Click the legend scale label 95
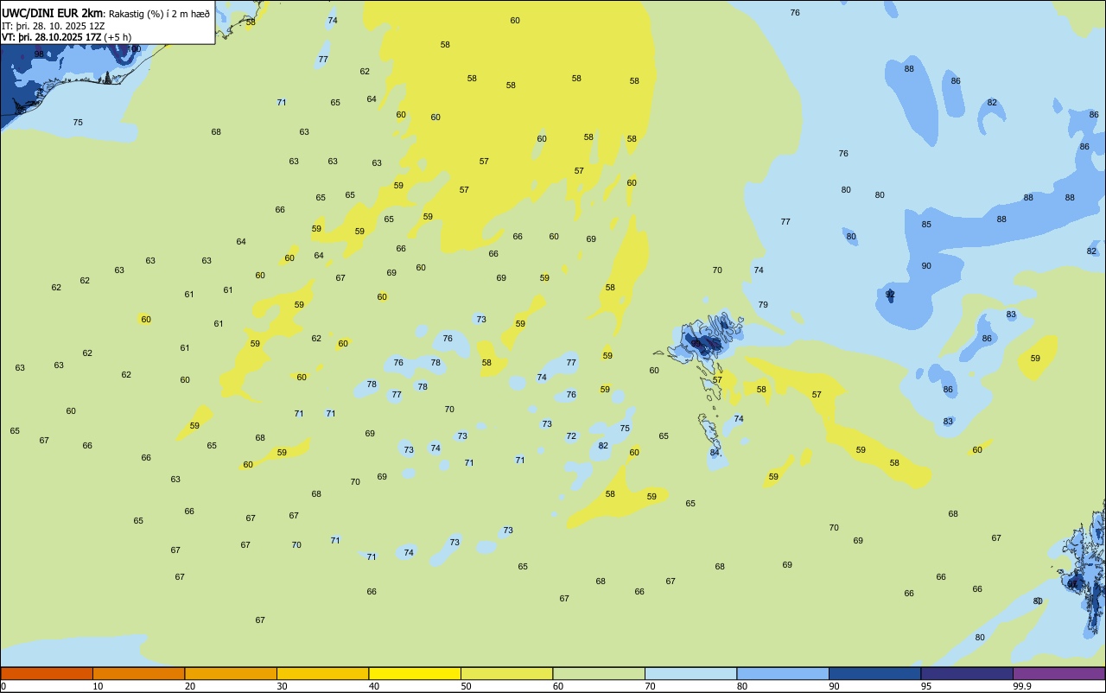 (925, 686)
